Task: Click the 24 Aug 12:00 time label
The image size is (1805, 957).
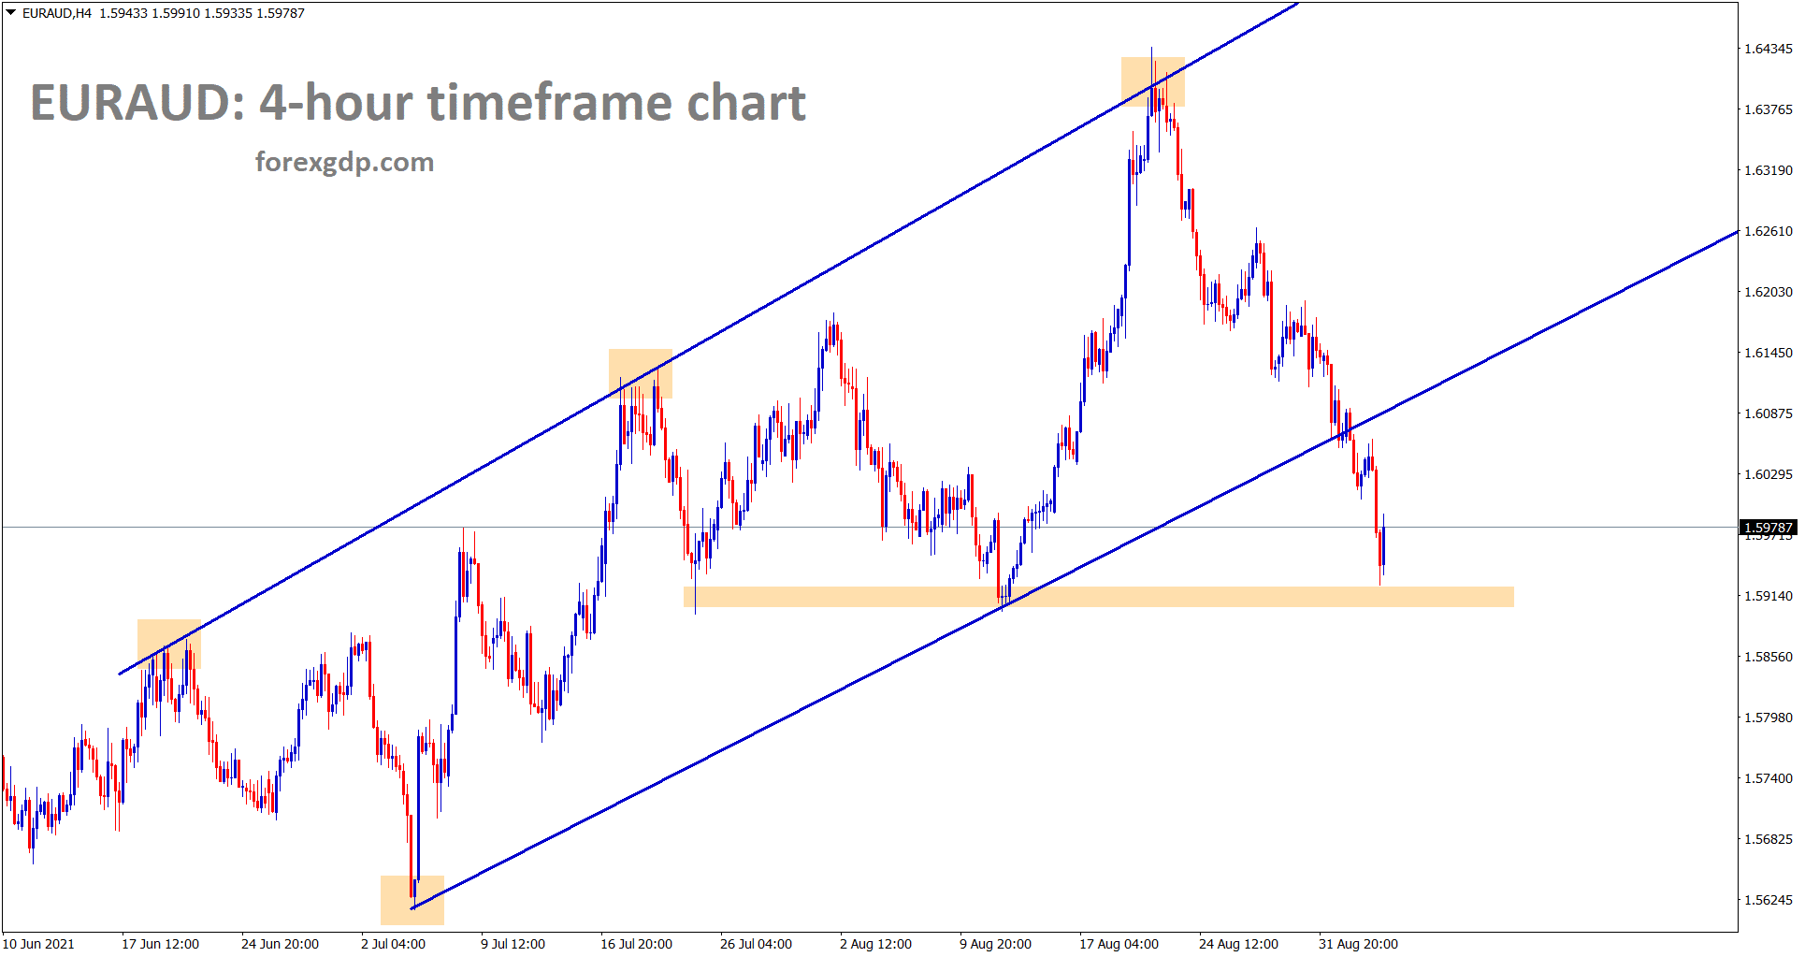Action: point(1238,944)
